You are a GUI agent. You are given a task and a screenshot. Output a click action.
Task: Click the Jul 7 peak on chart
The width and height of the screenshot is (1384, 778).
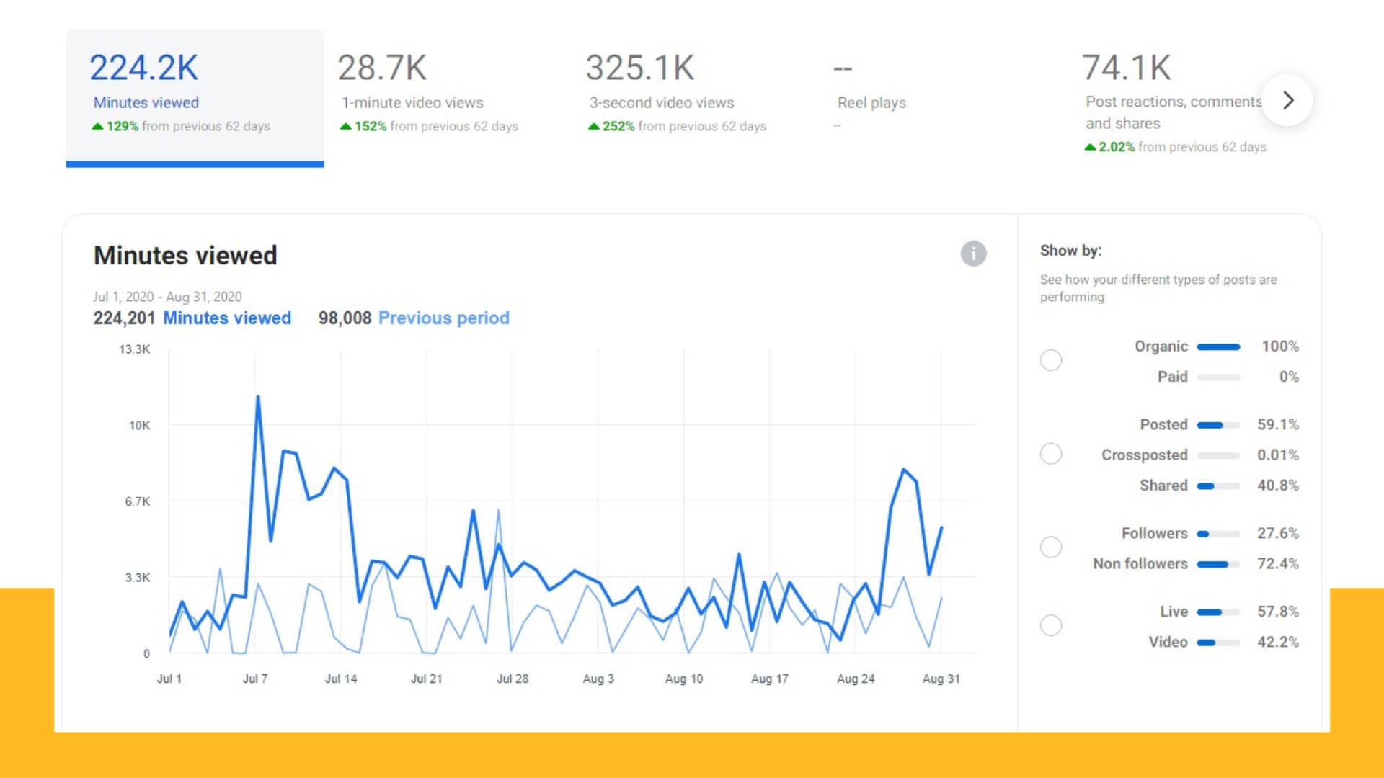tap(258, 398)
